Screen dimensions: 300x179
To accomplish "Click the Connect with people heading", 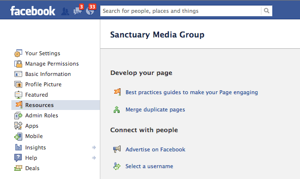I will pos(144,130).
